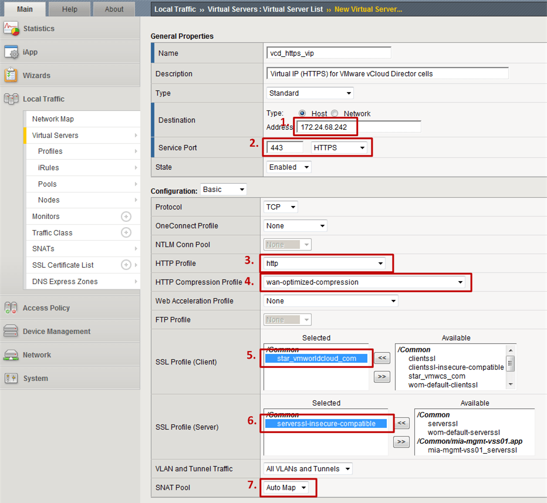Viewport: 547px width, 503px height.
Task: Set State using the Enabled dropdown
Action: 288,167
